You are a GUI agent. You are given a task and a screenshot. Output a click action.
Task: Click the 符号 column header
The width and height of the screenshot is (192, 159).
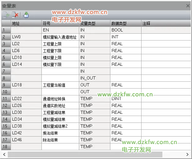pos(60,23)
